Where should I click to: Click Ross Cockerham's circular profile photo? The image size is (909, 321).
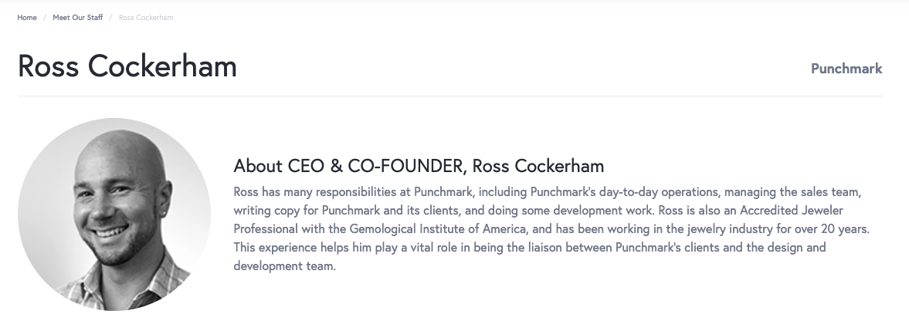click(114, 214)
